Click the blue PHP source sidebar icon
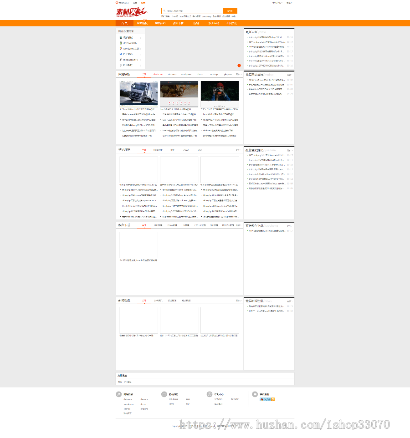 [121, 54]
